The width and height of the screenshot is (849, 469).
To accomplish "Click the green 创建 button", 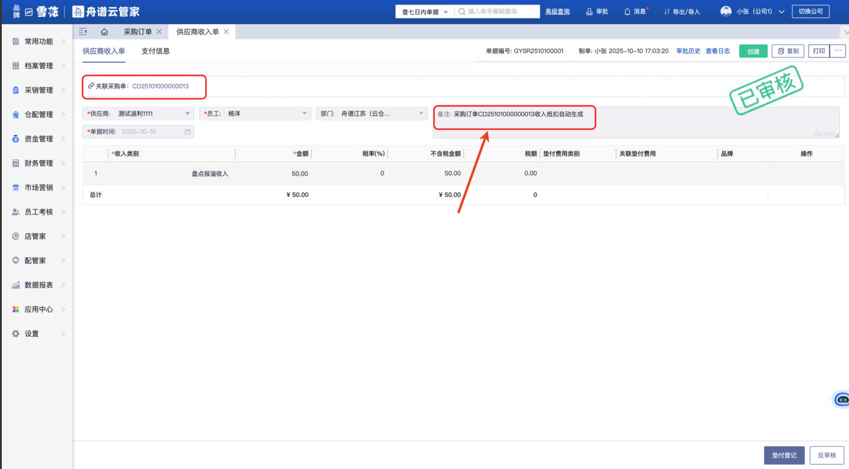I will pyautogui.click(x=753, y=51).
